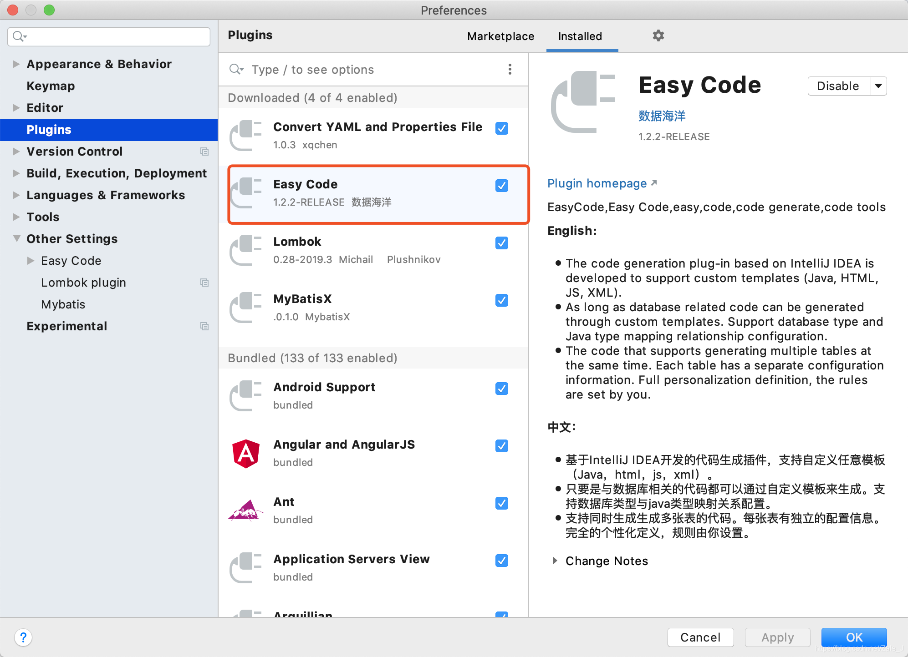Click the Cancel button

tap(700, 637)
